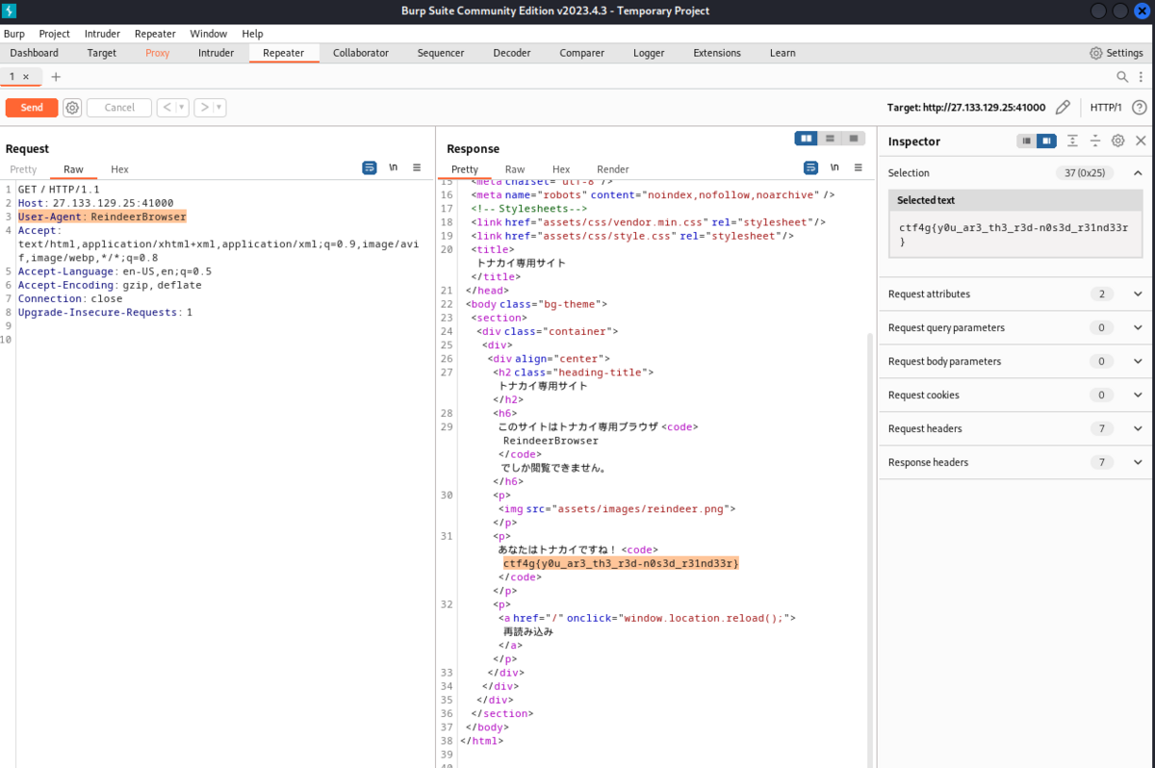Close the Inspector panel with X
Viewport: 1155px width, 768px height.
coord(1141,141)
